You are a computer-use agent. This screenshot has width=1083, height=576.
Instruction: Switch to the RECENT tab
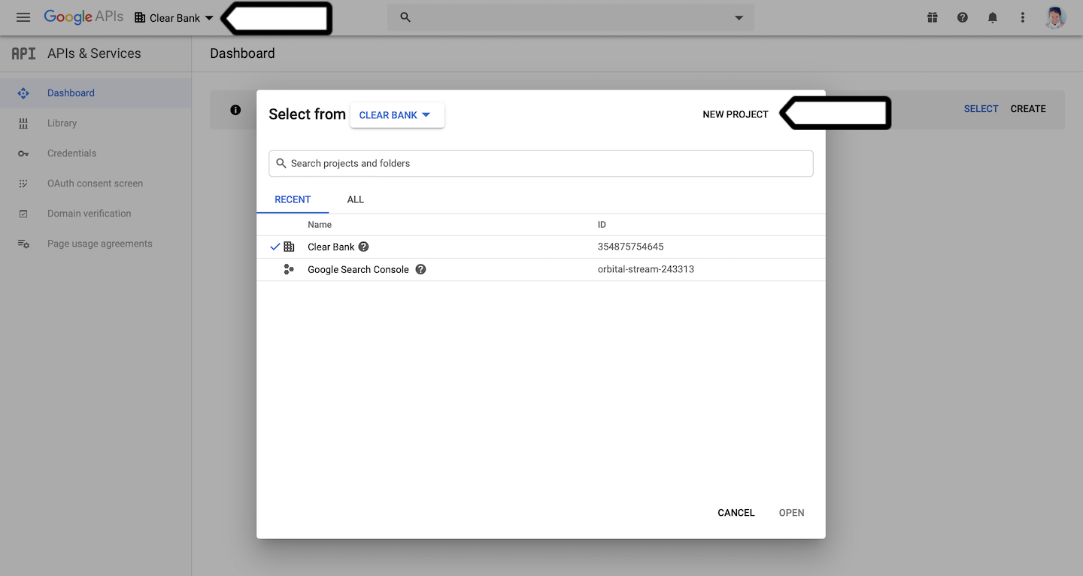(x=293, y=199)
